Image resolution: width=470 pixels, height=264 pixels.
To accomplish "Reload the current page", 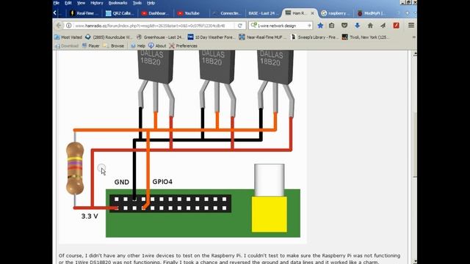I will (x=240, y=26).
